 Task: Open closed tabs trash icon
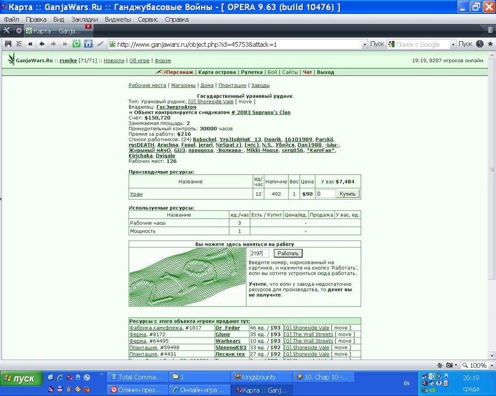point(490,30)
